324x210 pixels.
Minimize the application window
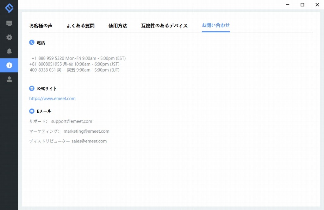pyautogui.click(x=287, y=4)
